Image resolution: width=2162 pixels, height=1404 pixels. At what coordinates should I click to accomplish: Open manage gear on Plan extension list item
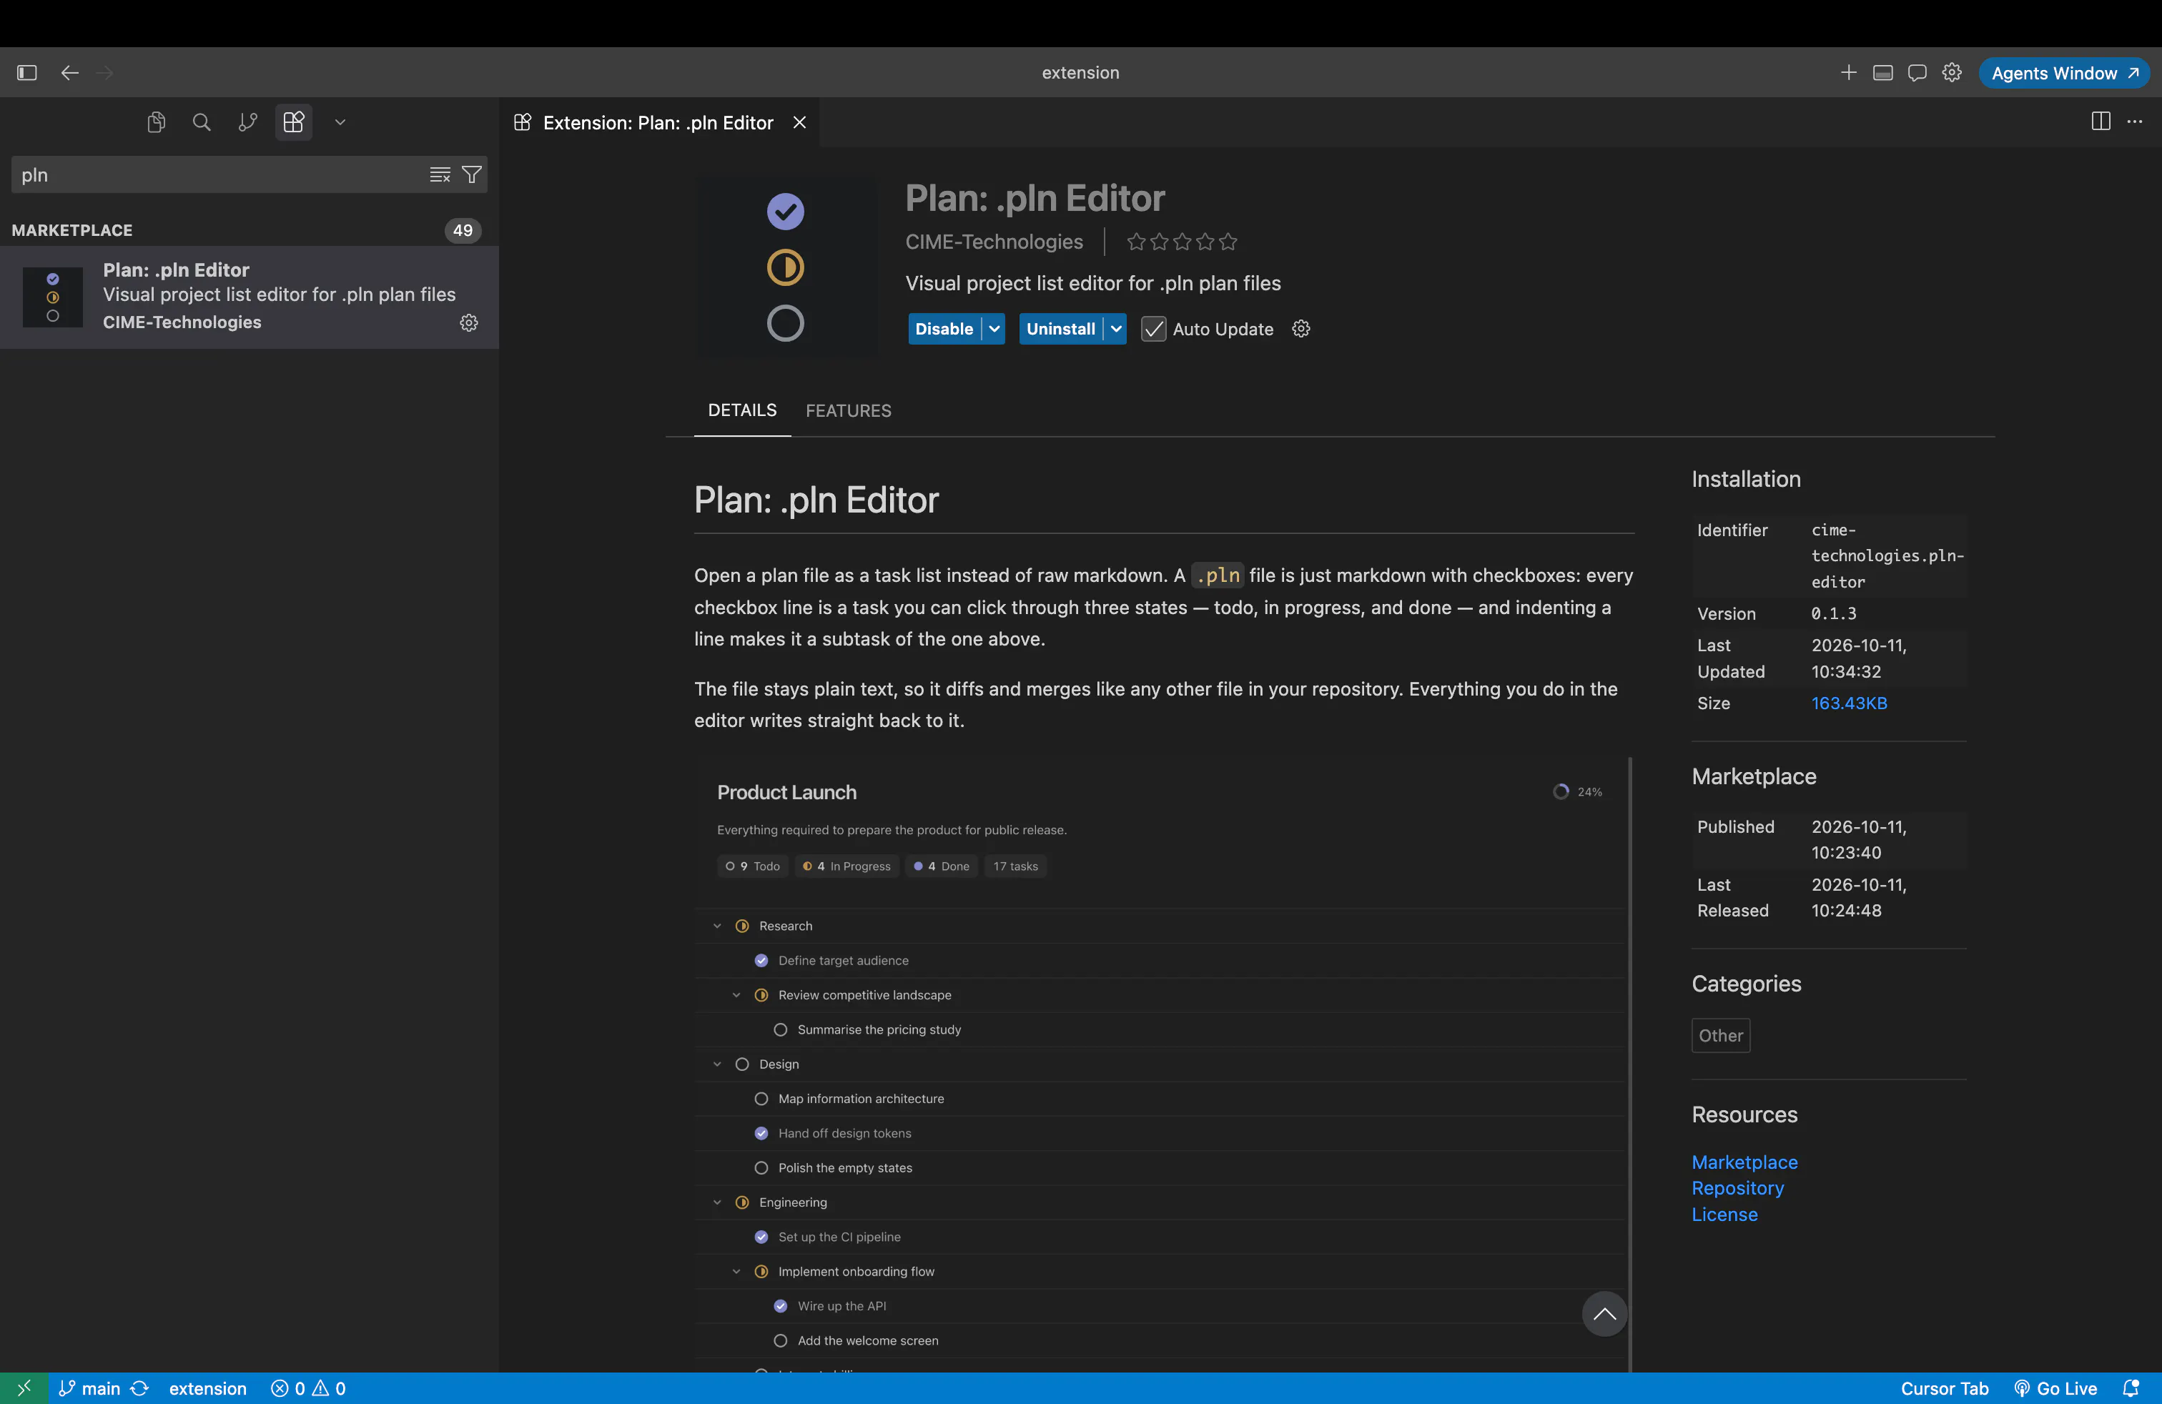[x=469, y=322]
